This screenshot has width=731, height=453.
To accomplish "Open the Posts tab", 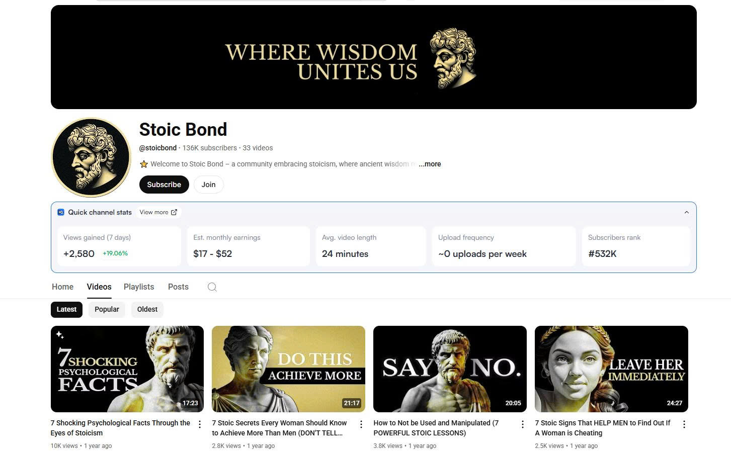I will tap(178, 287).
